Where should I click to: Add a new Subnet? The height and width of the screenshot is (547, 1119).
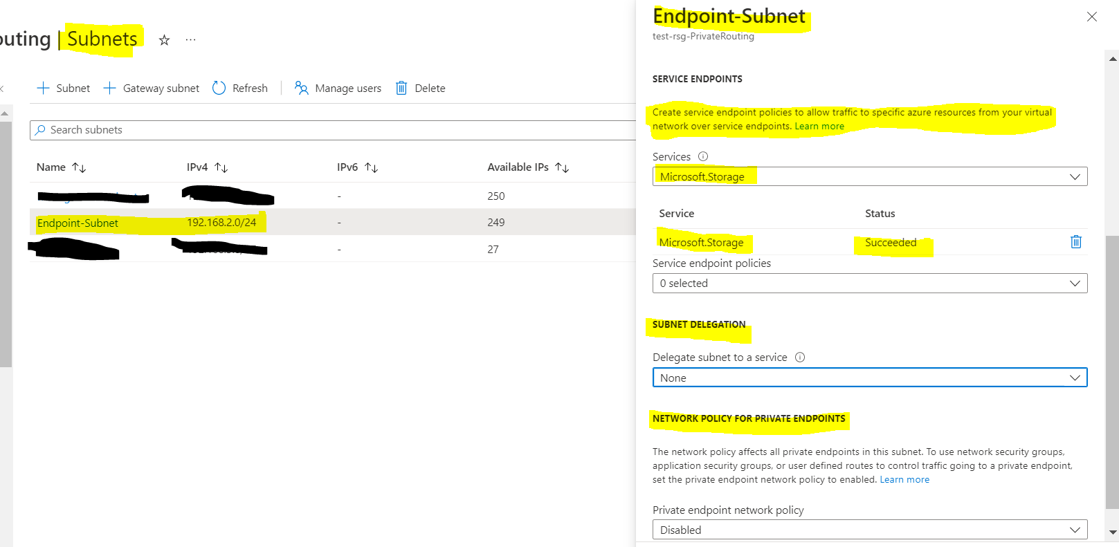(x=62, y=88)
